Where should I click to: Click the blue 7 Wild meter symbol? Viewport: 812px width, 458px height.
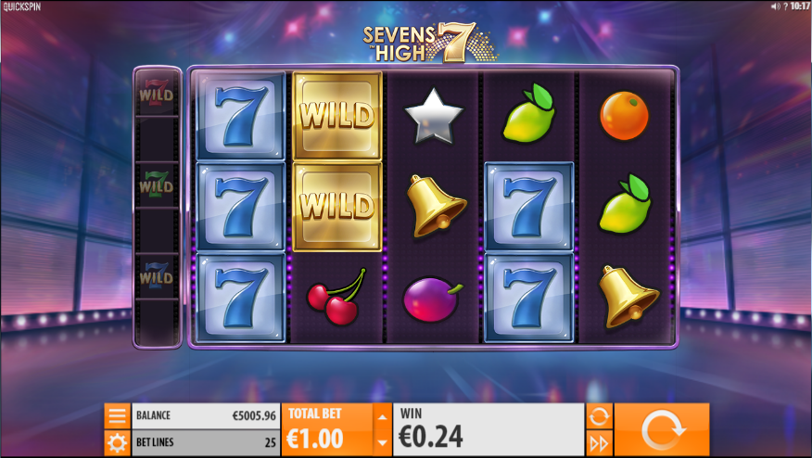click(x=157, y=275)
